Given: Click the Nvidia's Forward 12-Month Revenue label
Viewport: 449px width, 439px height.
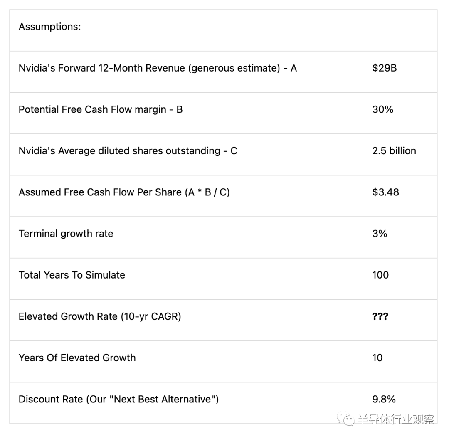Looking at the screenshot, I should click(x=158, y=68).
